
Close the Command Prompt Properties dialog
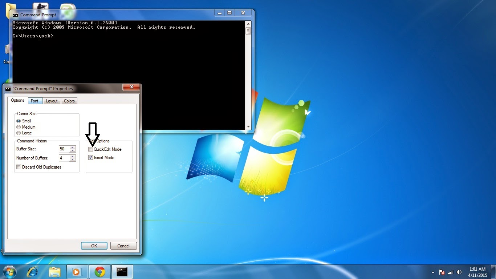click(131, 87)
